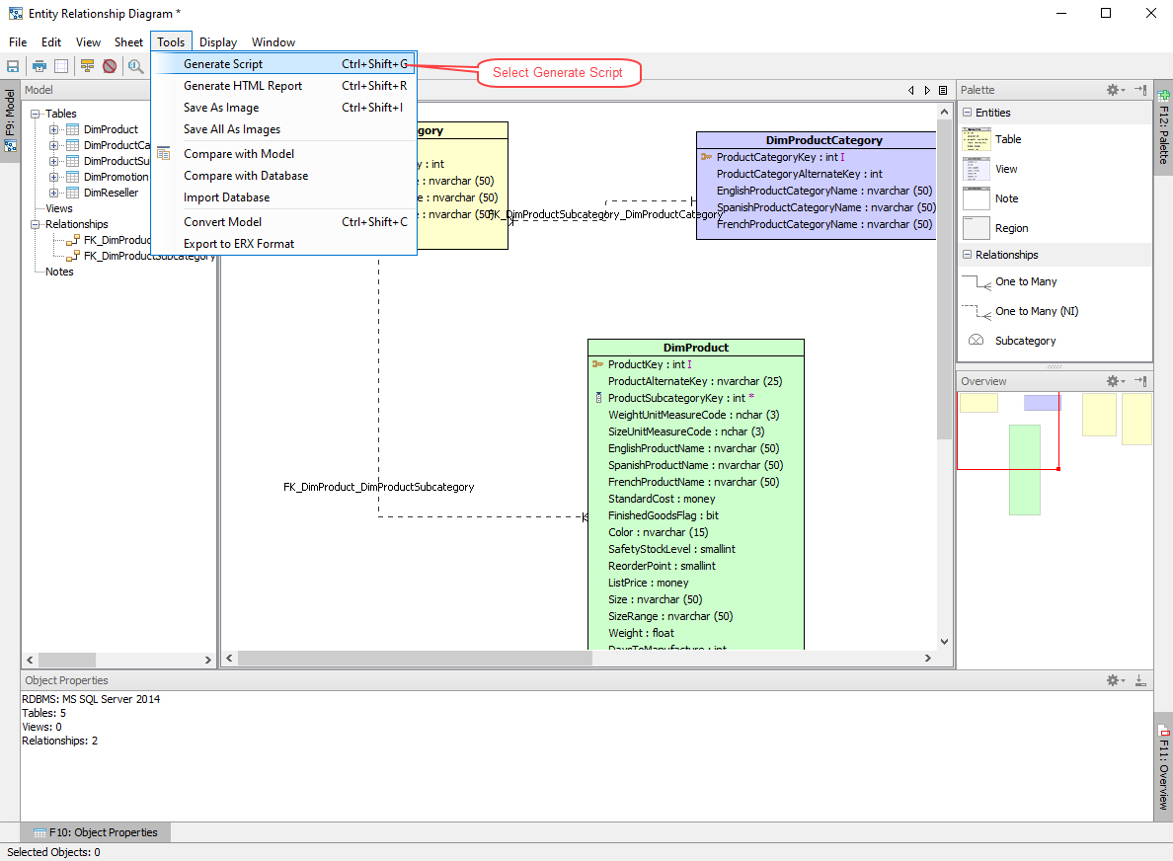This screenshot has width=1173, height=861.
Task: Select the Note tool in the Palette
Action: coord(1008,197)
